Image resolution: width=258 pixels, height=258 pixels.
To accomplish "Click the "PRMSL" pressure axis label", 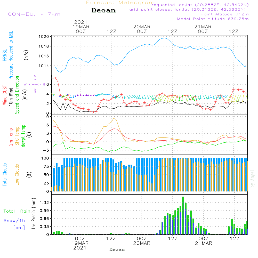I will [4, 55].
